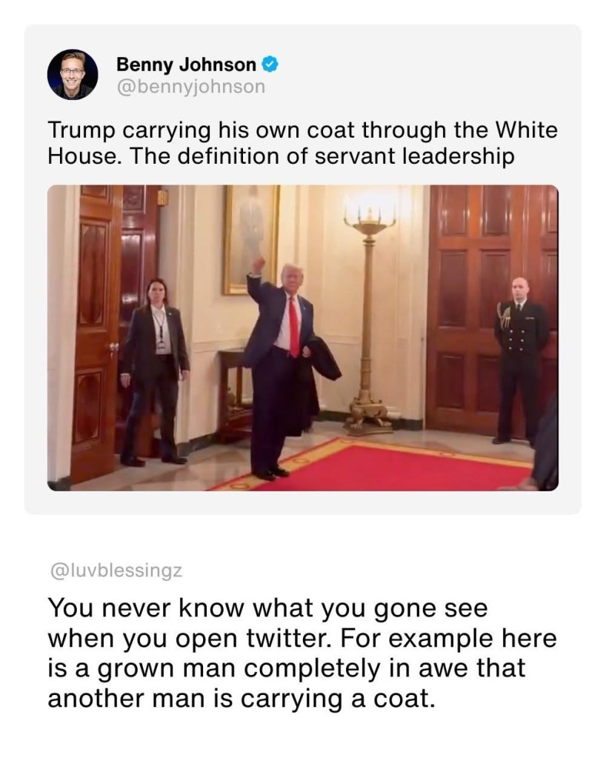Click the Benny Johnson profile avatar
This screenshot has height=758, width=606.
point(73,74)
